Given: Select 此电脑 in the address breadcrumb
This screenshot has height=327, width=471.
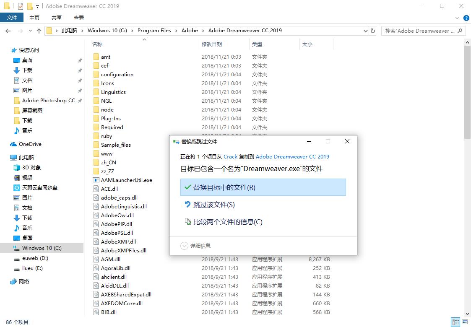Looking at the screenshot, I should 69,30.
